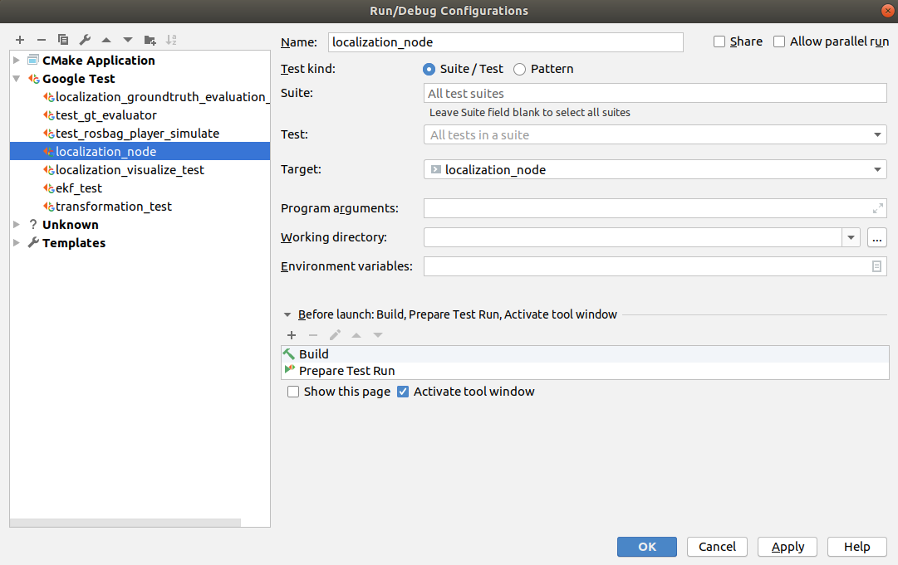Expand Program arguments field icon
The width and height of the screenshot is (898, 565).
tap(877, 209)
